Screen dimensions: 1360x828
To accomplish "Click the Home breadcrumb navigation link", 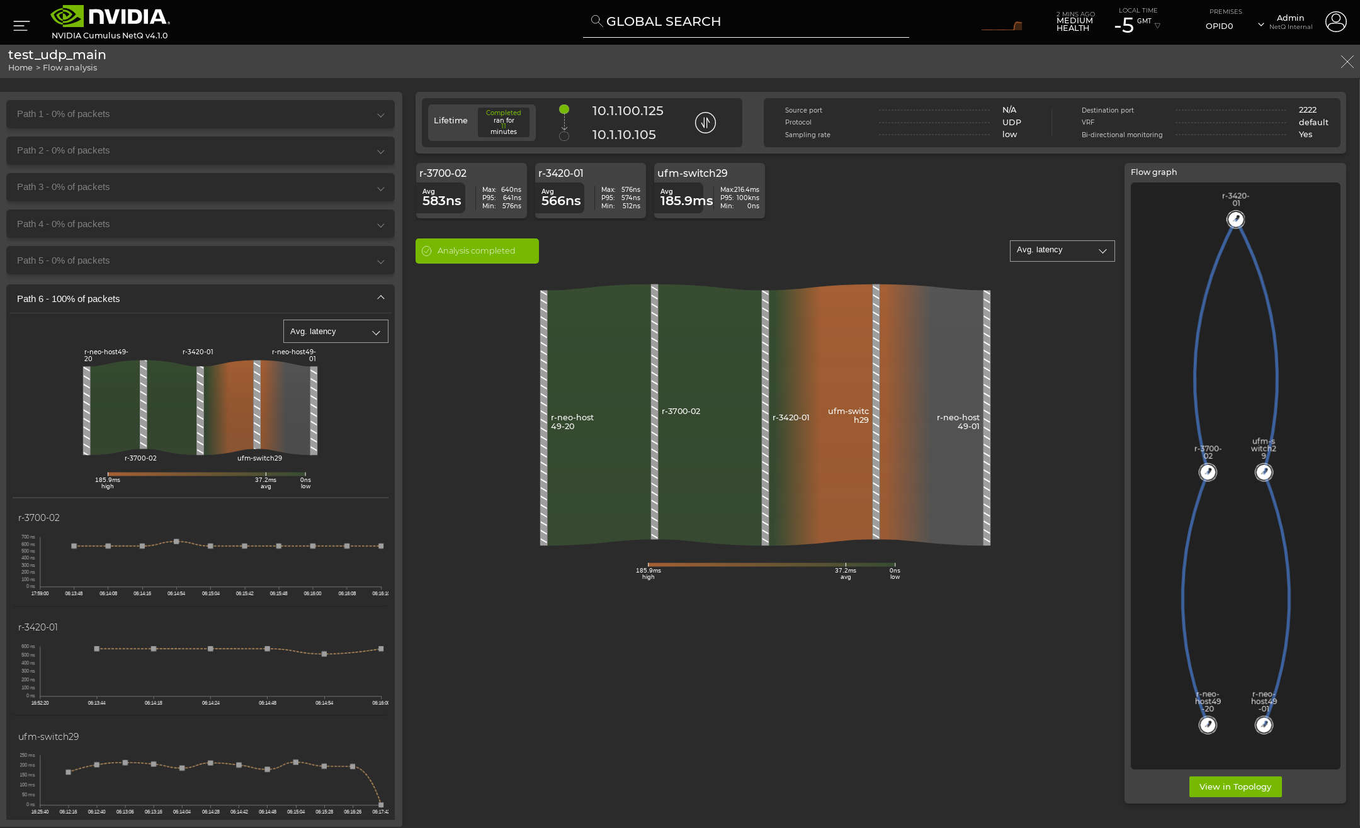I will coord(18,68).
